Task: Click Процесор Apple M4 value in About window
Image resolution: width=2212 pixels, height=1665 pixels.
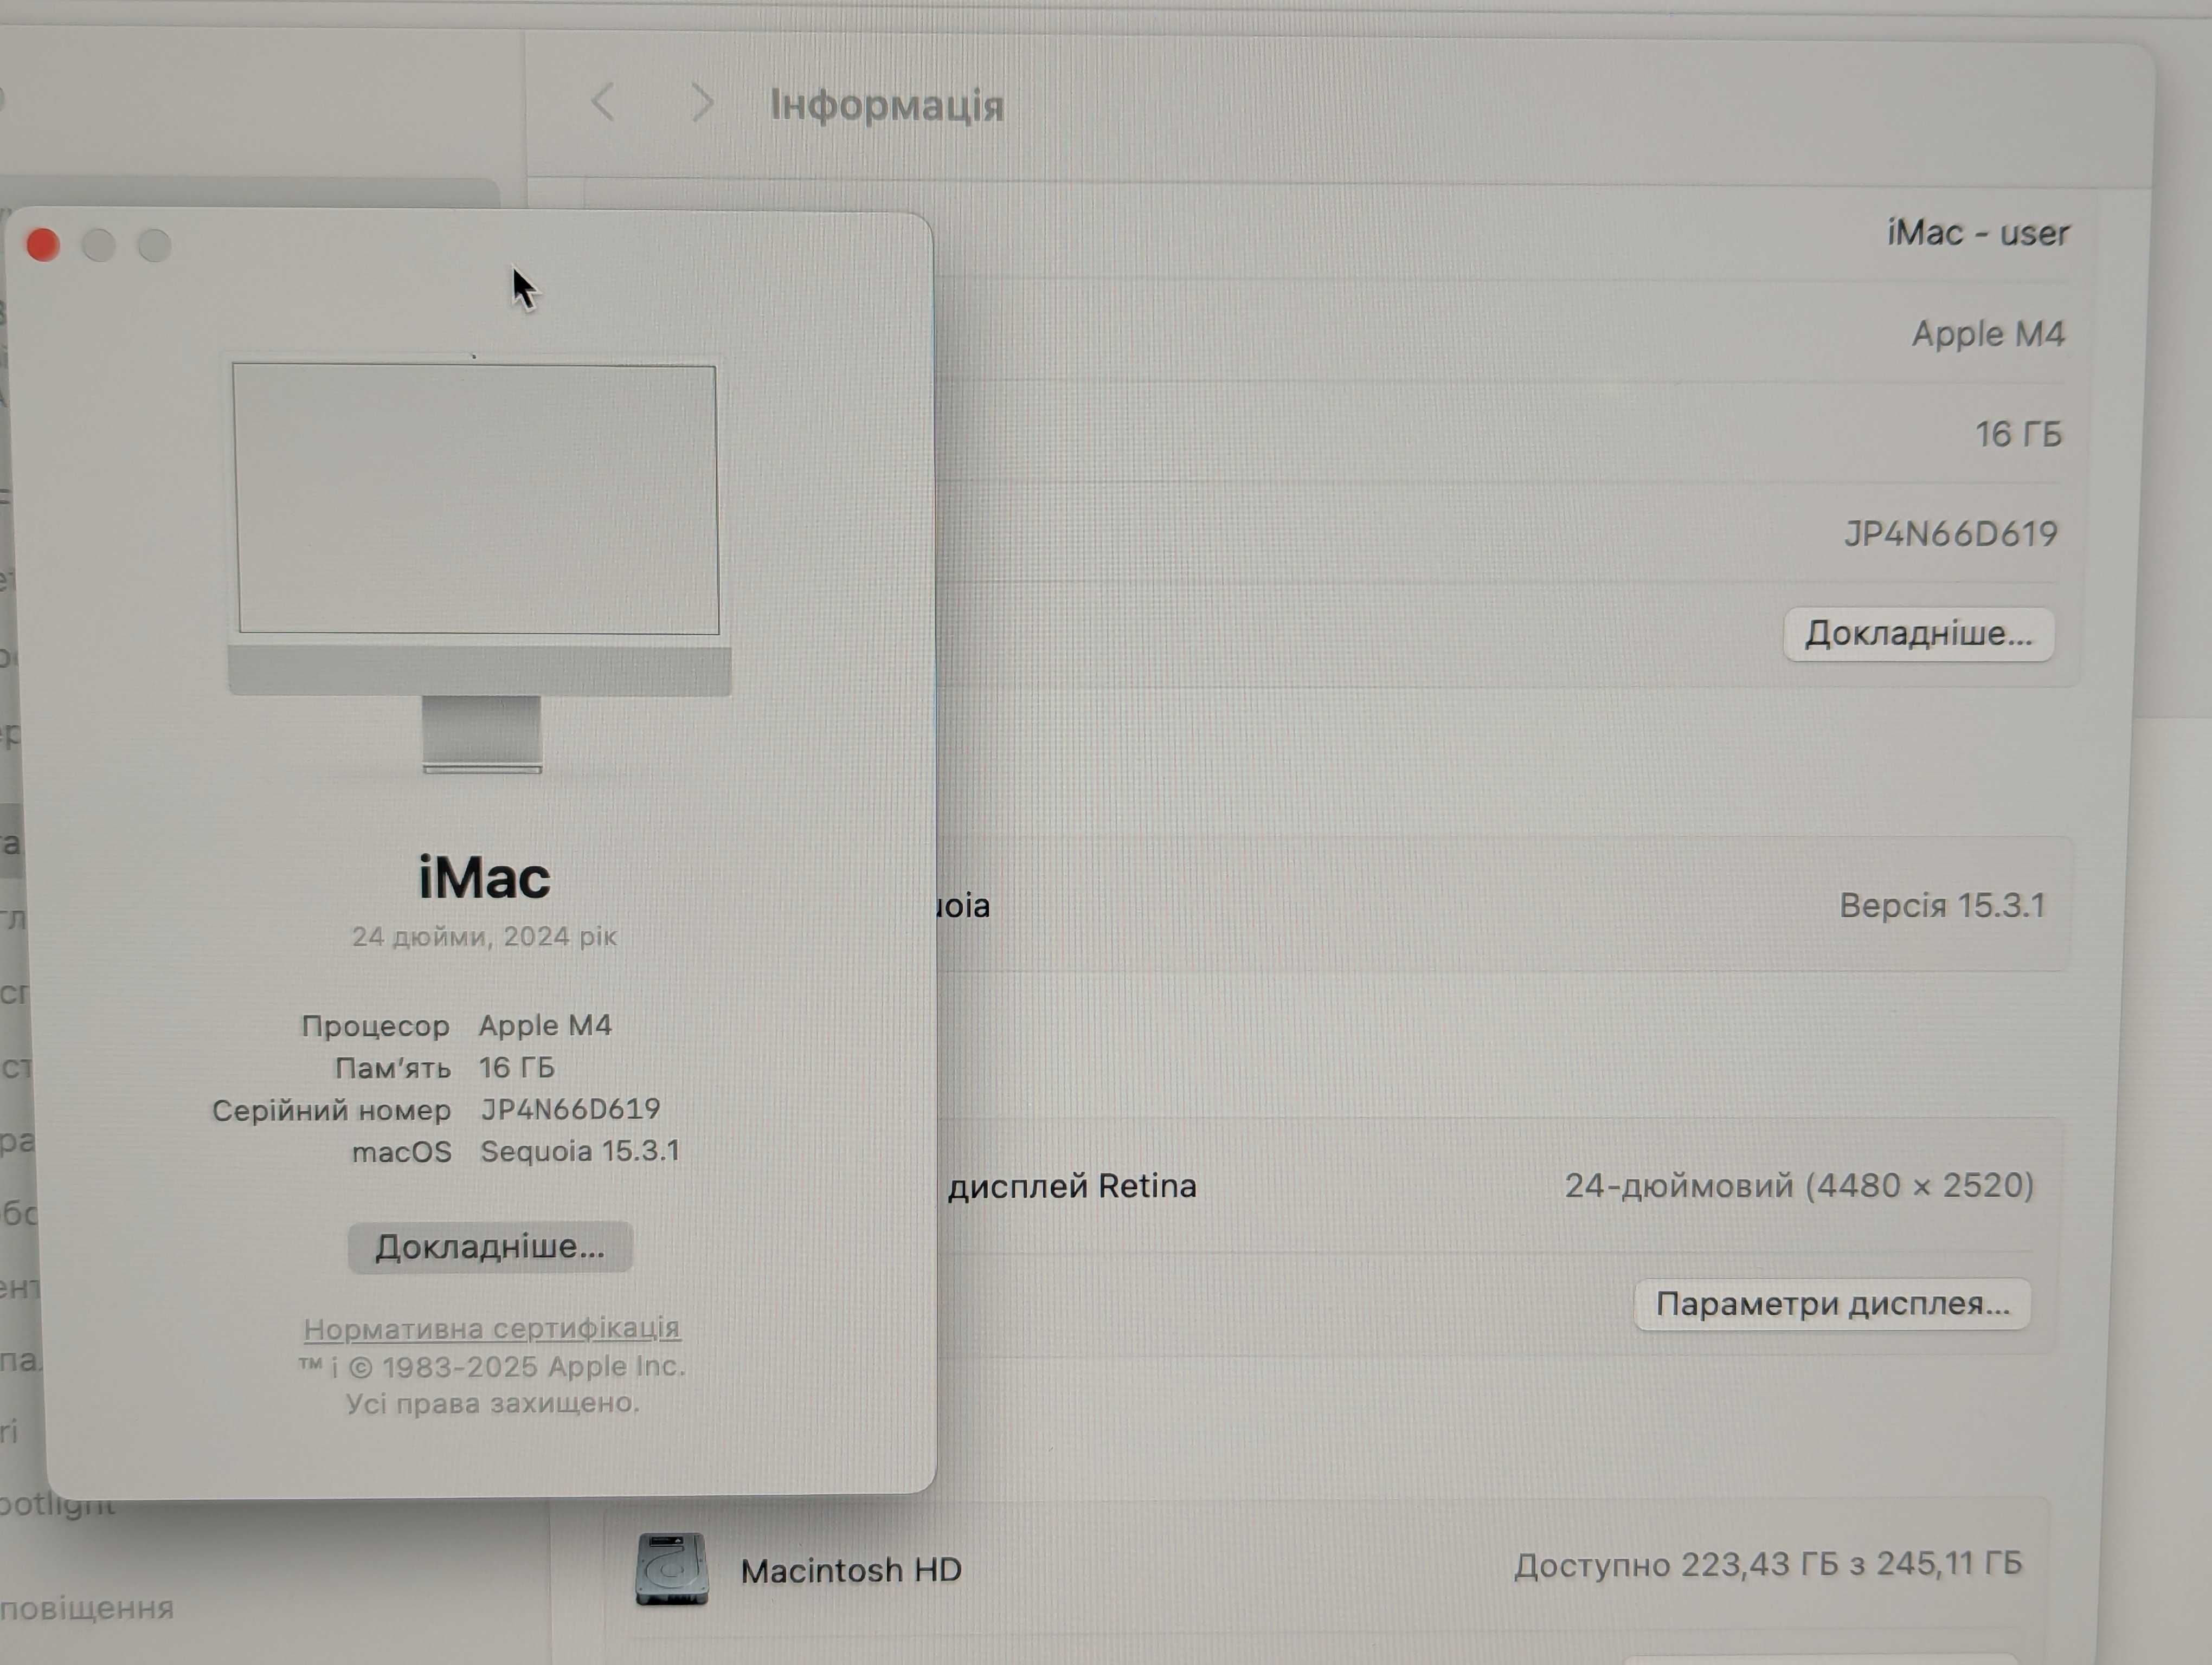Action: 545,1025
